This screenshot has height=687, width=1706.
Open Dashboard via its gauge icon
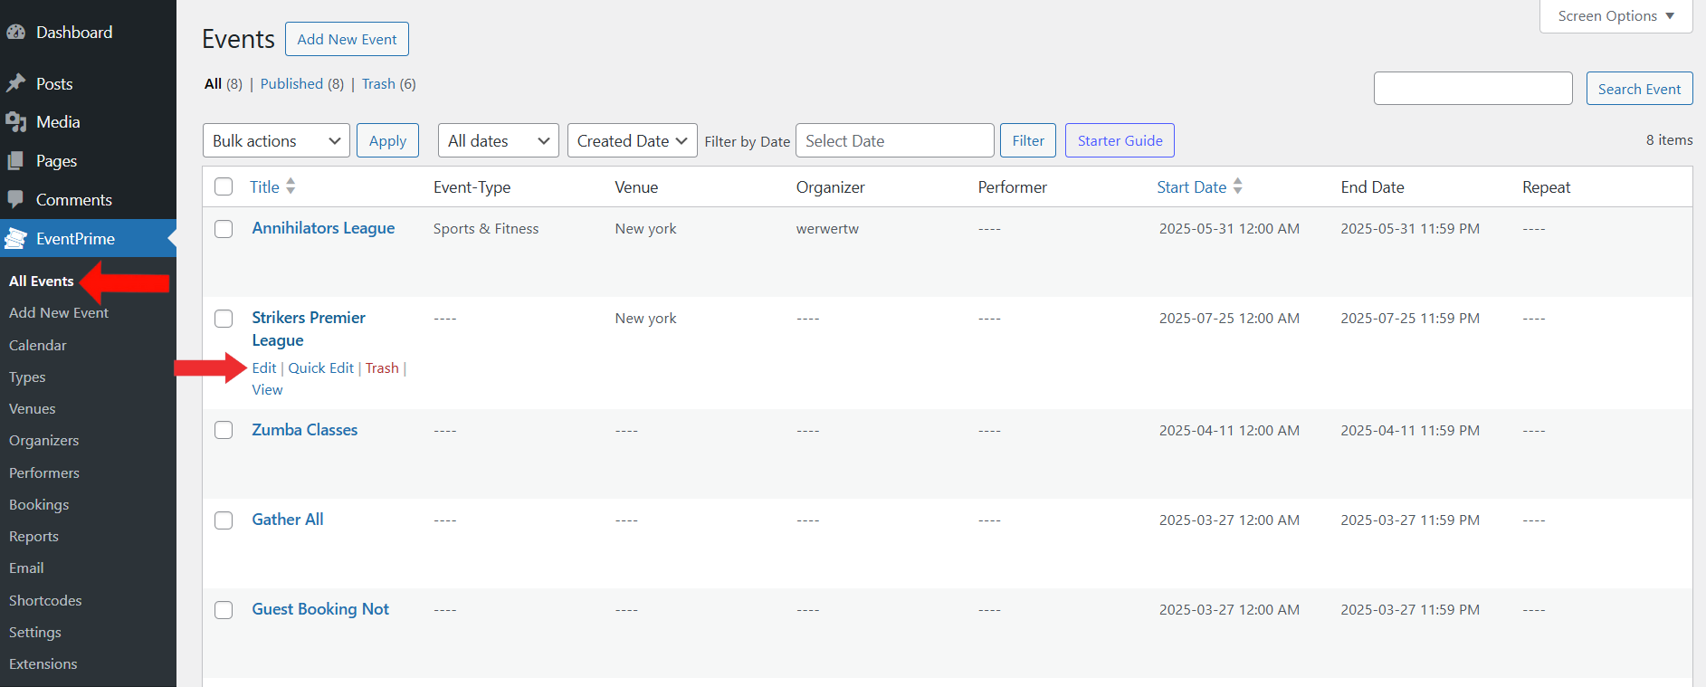pyautogui.click(x=15, y=32)
